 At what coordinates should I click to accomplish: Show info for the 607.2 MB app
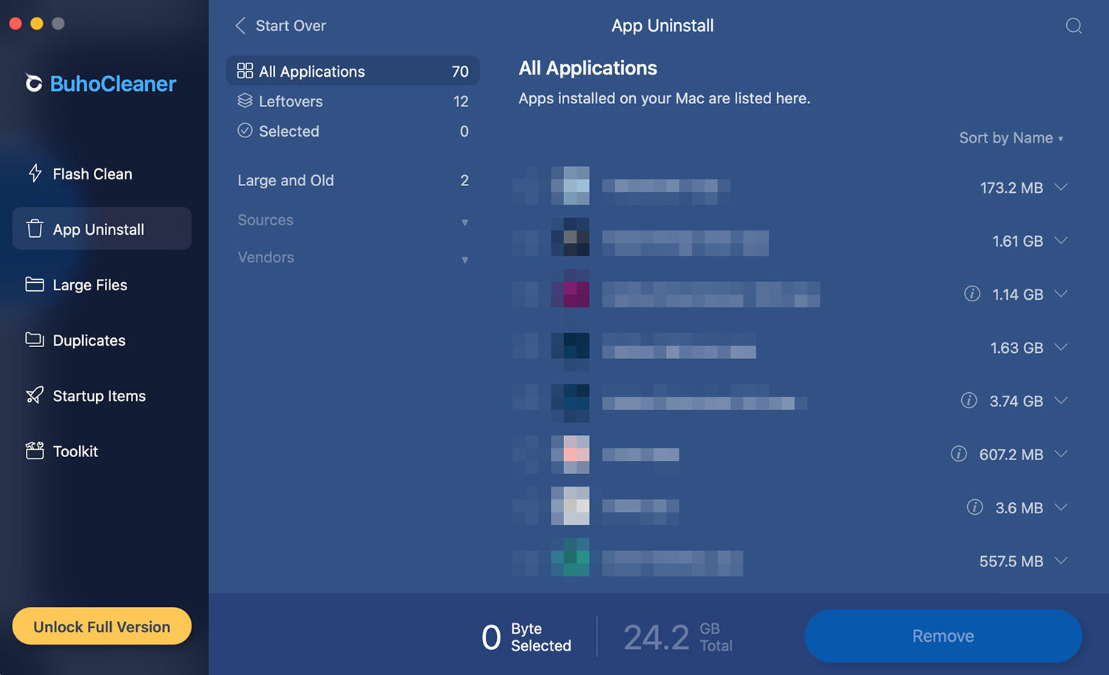[959, 453]
